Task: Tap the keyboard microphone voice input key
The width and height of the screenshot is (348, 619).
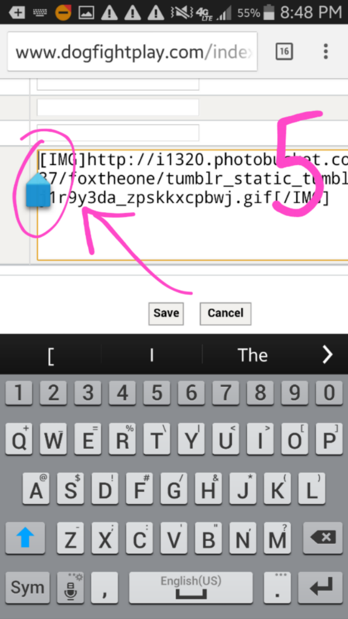Action: (71, 588)
